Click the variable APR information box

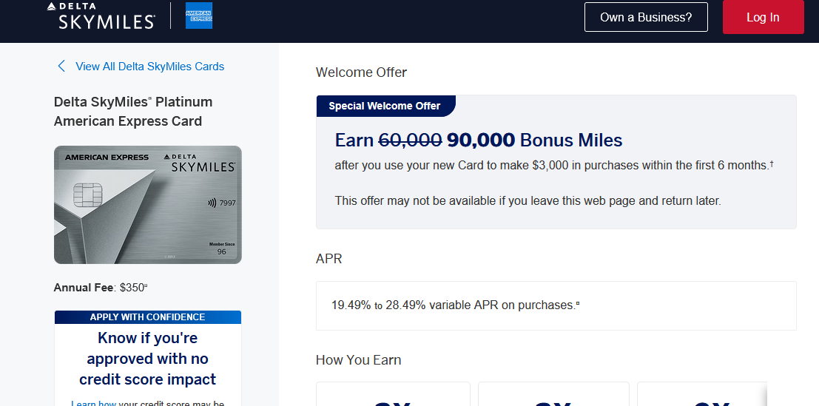click(556, 305)
